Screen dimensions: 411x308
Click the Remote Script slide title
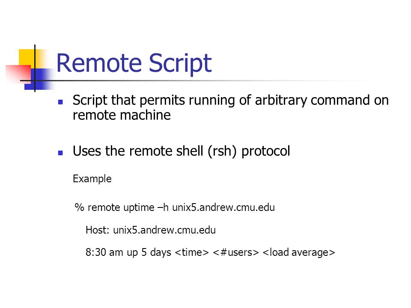click(134, 63)
